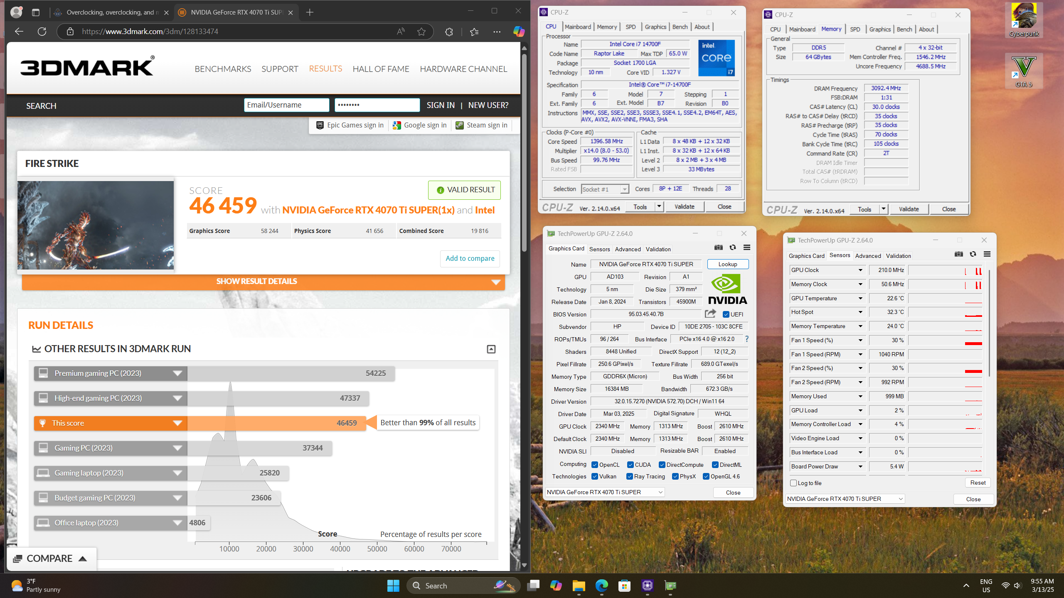The image size is (1064, 598).
Task: Click refresh icon in GPU-Z Sensors window
Action: pos(973,254)
